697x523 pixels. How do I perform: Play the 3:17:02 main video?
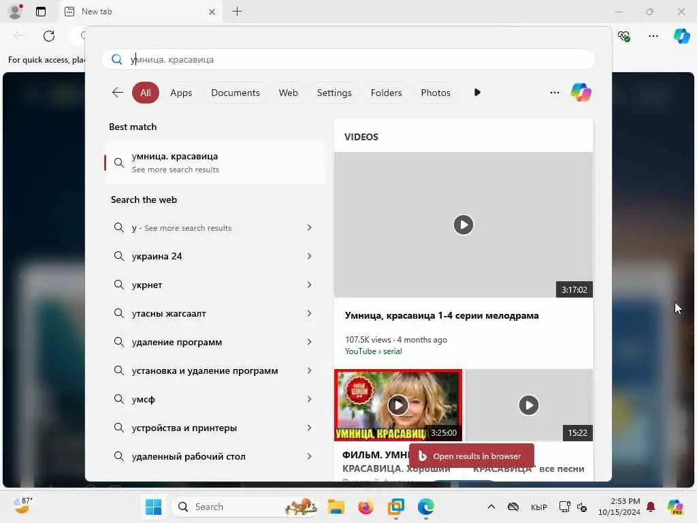point(463,225)
